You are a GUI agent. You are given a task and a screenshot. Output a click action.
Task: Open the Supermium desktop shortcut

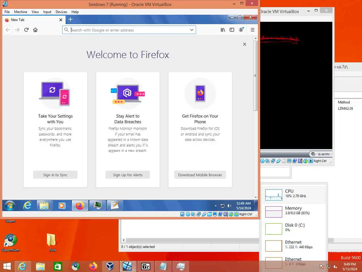pyautogui.click(x=10, y=243)
